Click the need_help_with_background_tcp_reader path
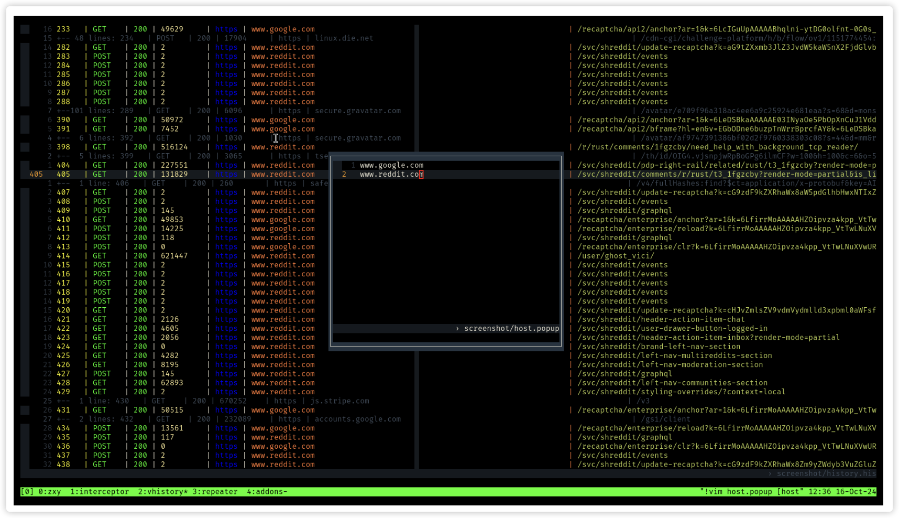The image size is (899, 518). click(x=717, y=147)
